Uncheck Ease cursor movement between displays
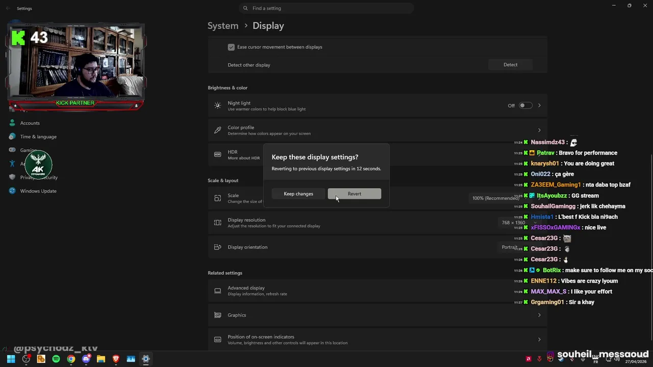The height and width of the screenshot is (367, 653). pyautogui.click(x=231, y=47)
